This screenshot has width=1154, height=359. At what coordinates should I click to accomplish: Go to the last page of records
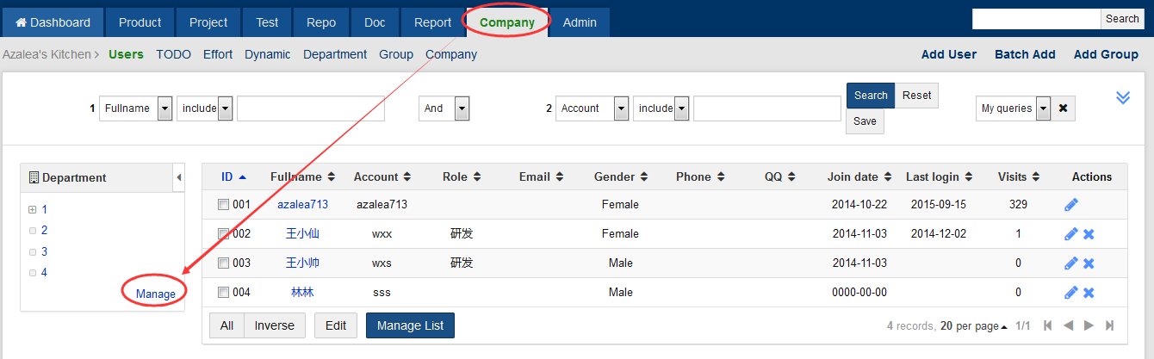tap(1110, 325)
